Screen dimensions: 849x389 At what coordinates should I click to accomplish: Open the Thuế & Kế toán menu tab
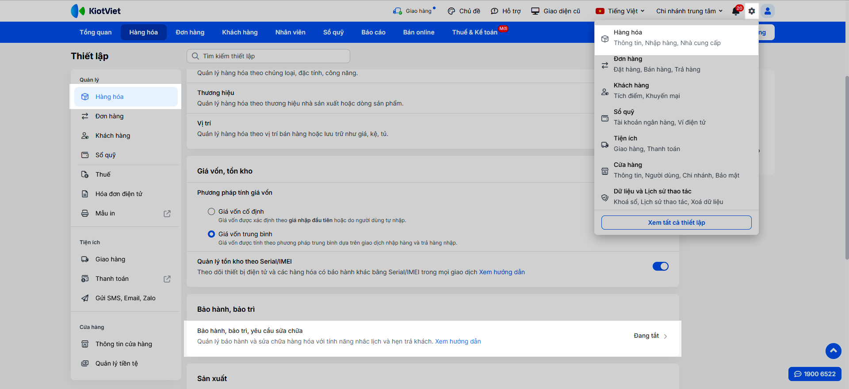[x=475, y=32]
